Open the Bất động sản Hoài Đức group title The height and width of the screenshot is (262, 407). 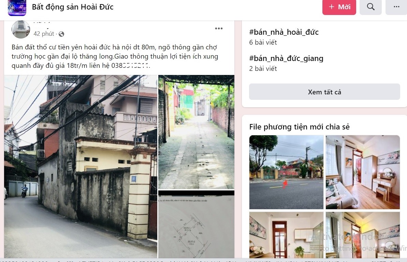pyautogui.click(x=73, y=7)
